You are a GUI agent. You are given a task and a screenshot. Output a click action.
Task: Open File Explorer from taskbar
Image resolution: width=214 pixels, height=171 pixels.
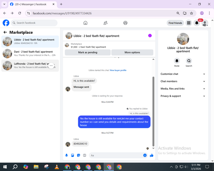[36, 167]
